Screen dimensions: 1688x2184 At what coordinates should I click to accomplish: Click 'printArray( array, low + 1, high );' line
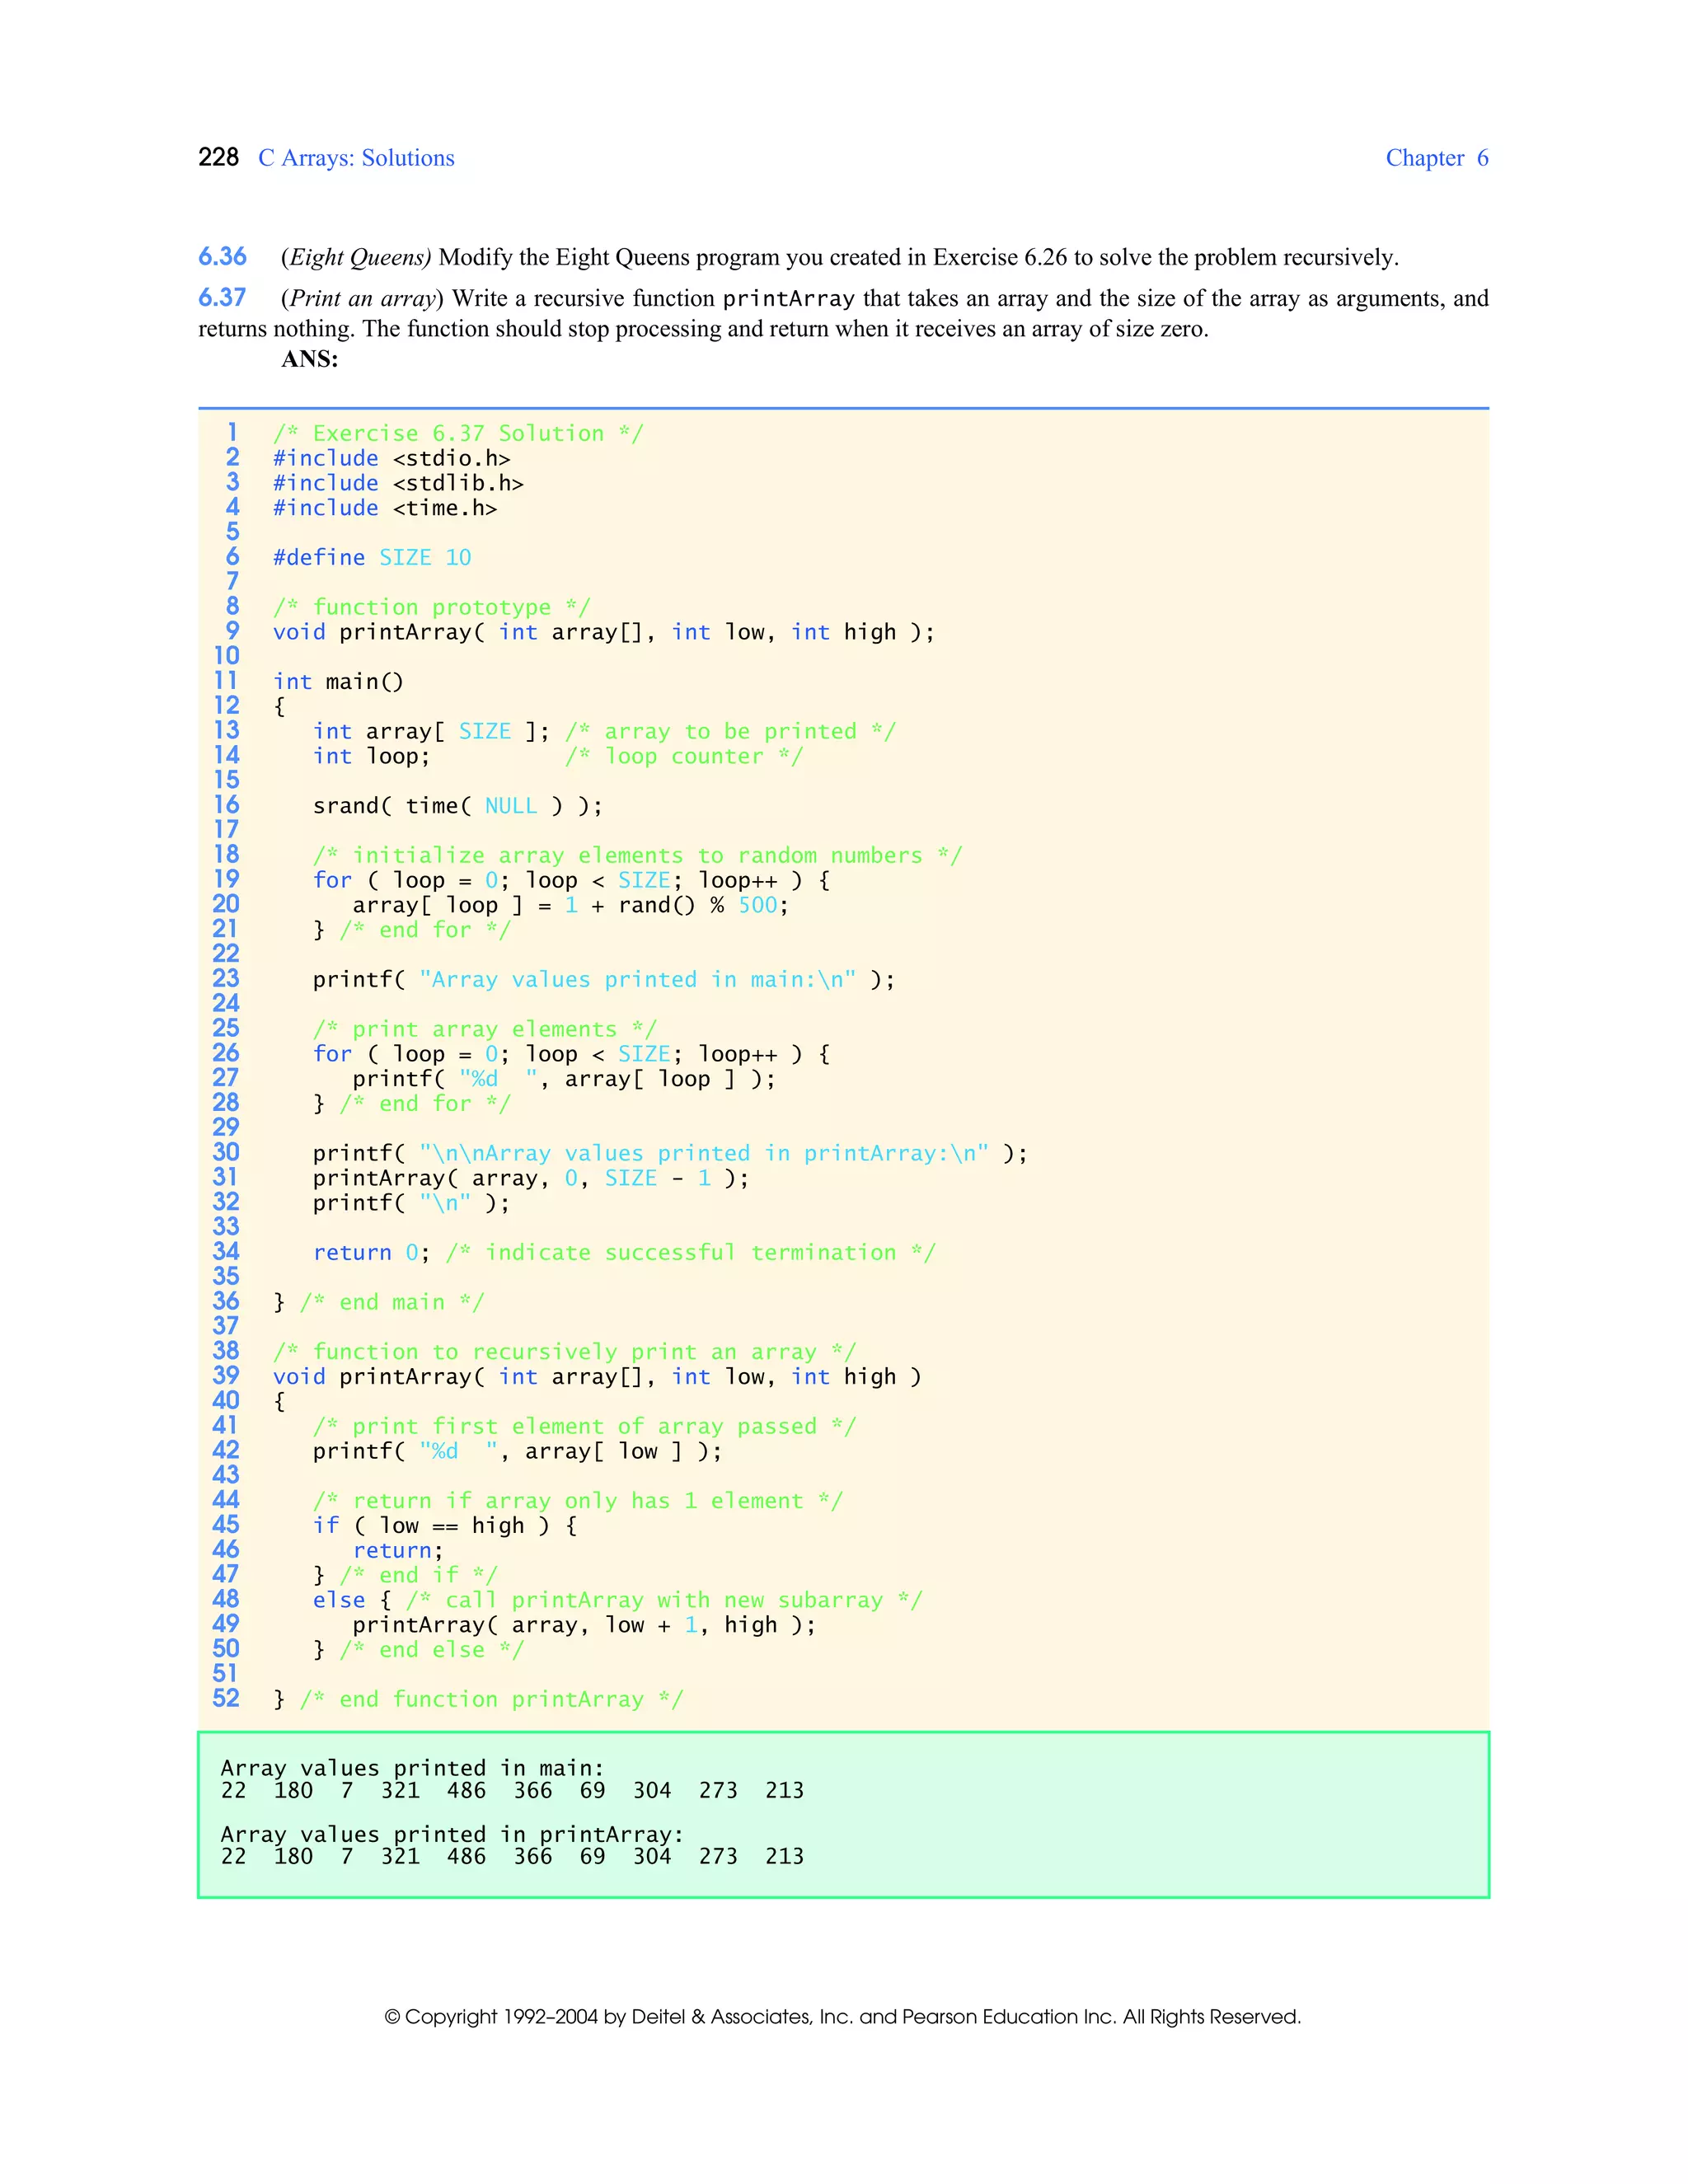pos(584,1625)
